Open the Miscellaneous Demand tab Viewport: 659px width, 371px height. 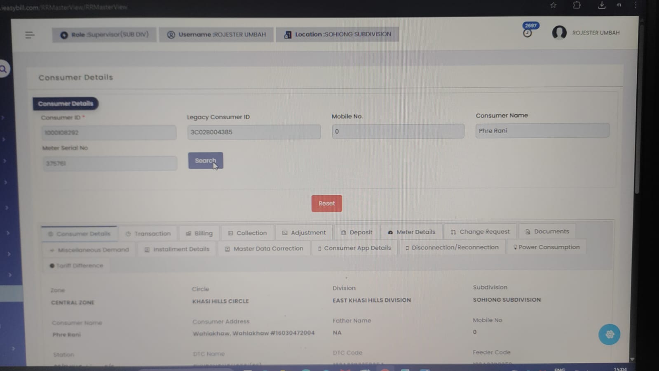click(89, 250)
